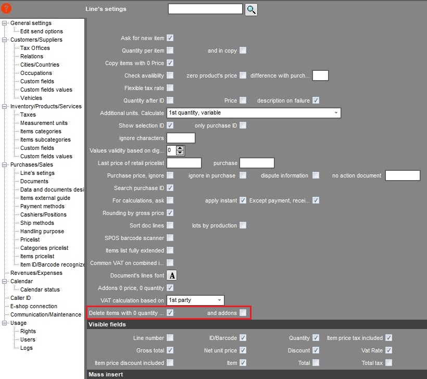Click difference with purchase input field
Screen dimensions: 427x379
(x=320, y=75)
